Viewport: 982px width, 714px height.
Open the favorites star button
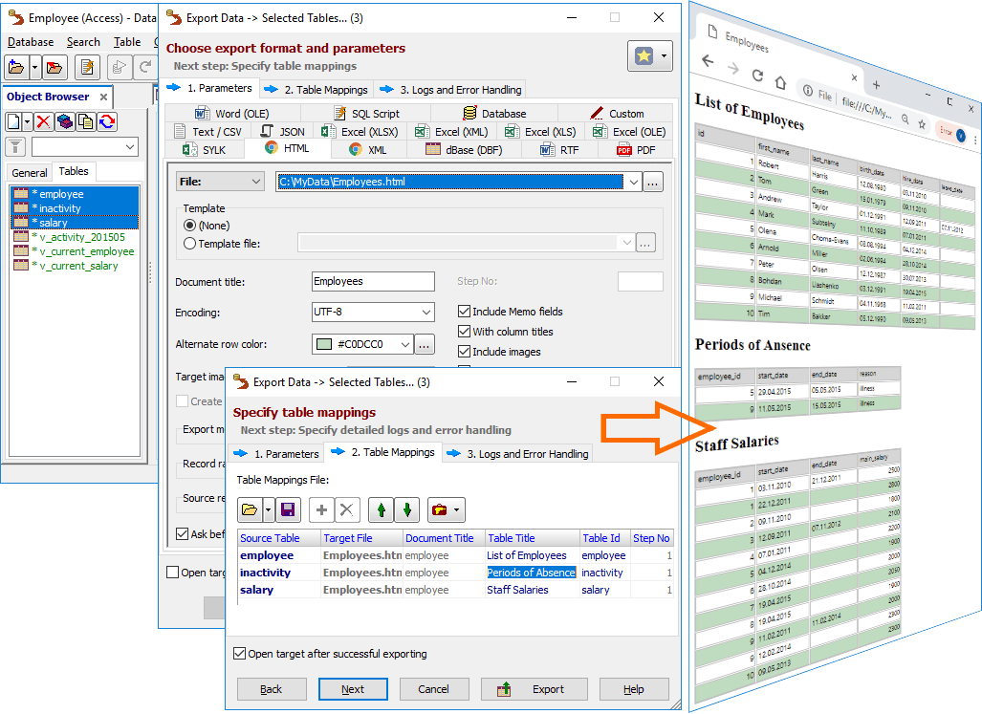click(x=649, y=56)
